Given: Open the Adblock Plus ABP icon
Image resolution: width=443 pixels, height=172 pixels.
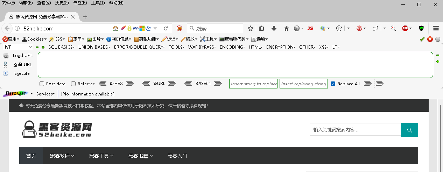Looking at the screenshot, I should click(x=405, y=28).
